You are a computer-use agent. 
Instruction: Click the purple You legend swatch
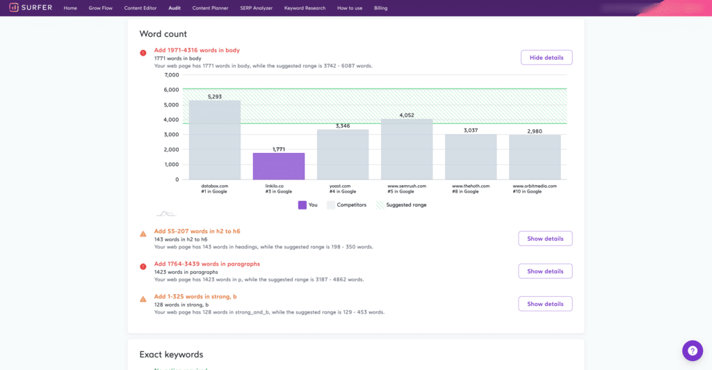pyautogui.click(x=302, y=204)
